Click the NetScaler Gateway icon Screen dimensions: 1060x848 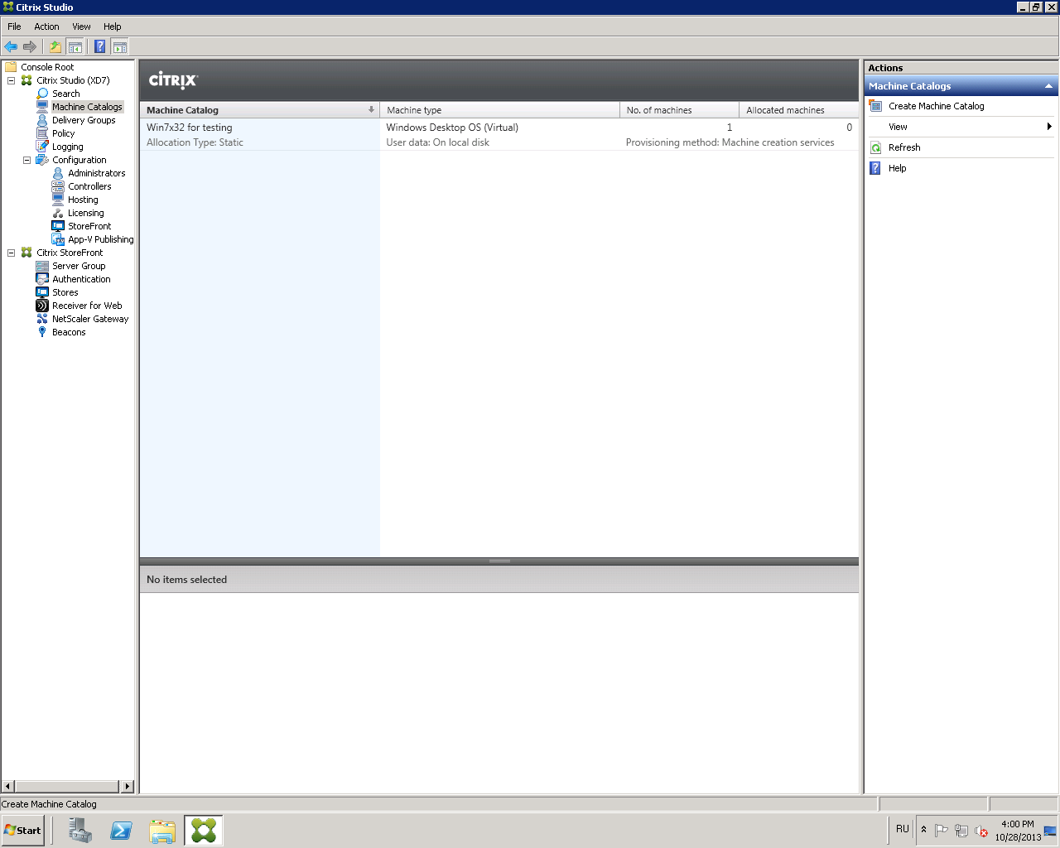click(42, 319)
